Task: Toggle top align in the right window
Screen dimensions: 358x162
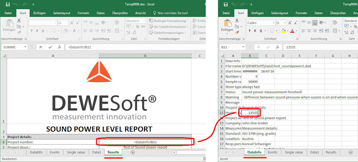Action: click(x=303, y=22)
